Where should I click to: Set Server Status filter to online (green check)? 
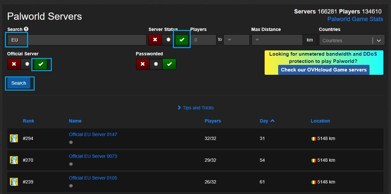pos(182,40)
